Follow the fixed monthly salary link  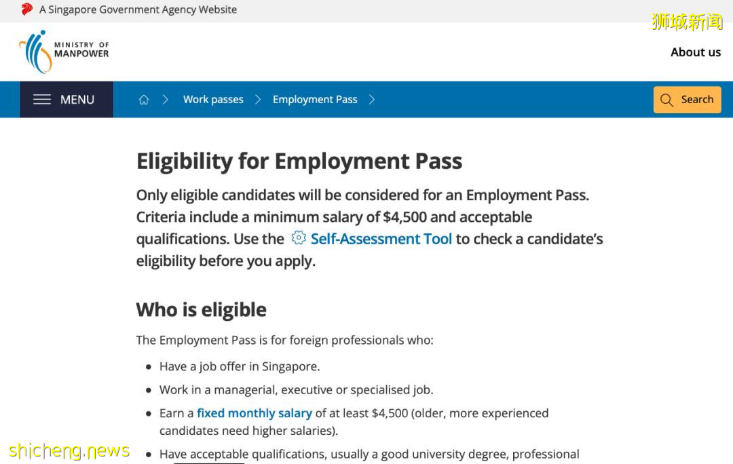coord(255,413)
